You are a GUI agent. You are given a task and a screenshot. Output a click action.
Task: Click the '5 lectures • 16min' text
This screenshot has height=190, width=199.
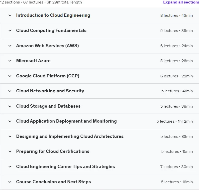(177, 182)
